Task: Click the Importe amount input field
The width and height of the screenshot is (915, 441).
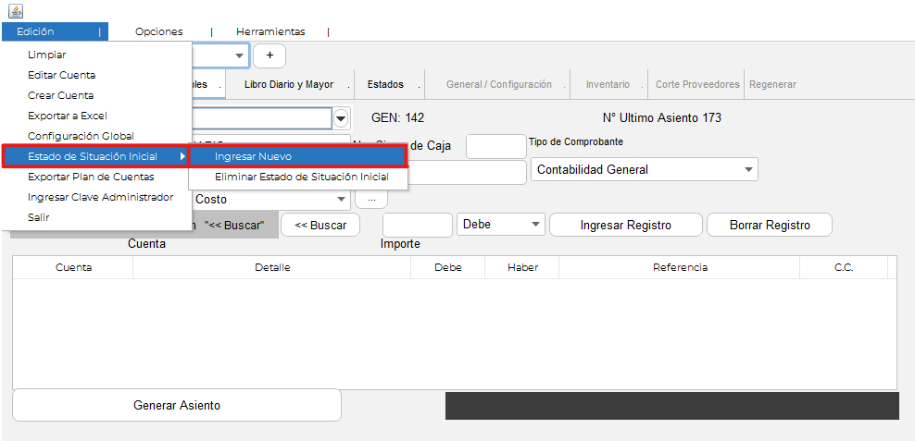Action: (x=417, y=225)
